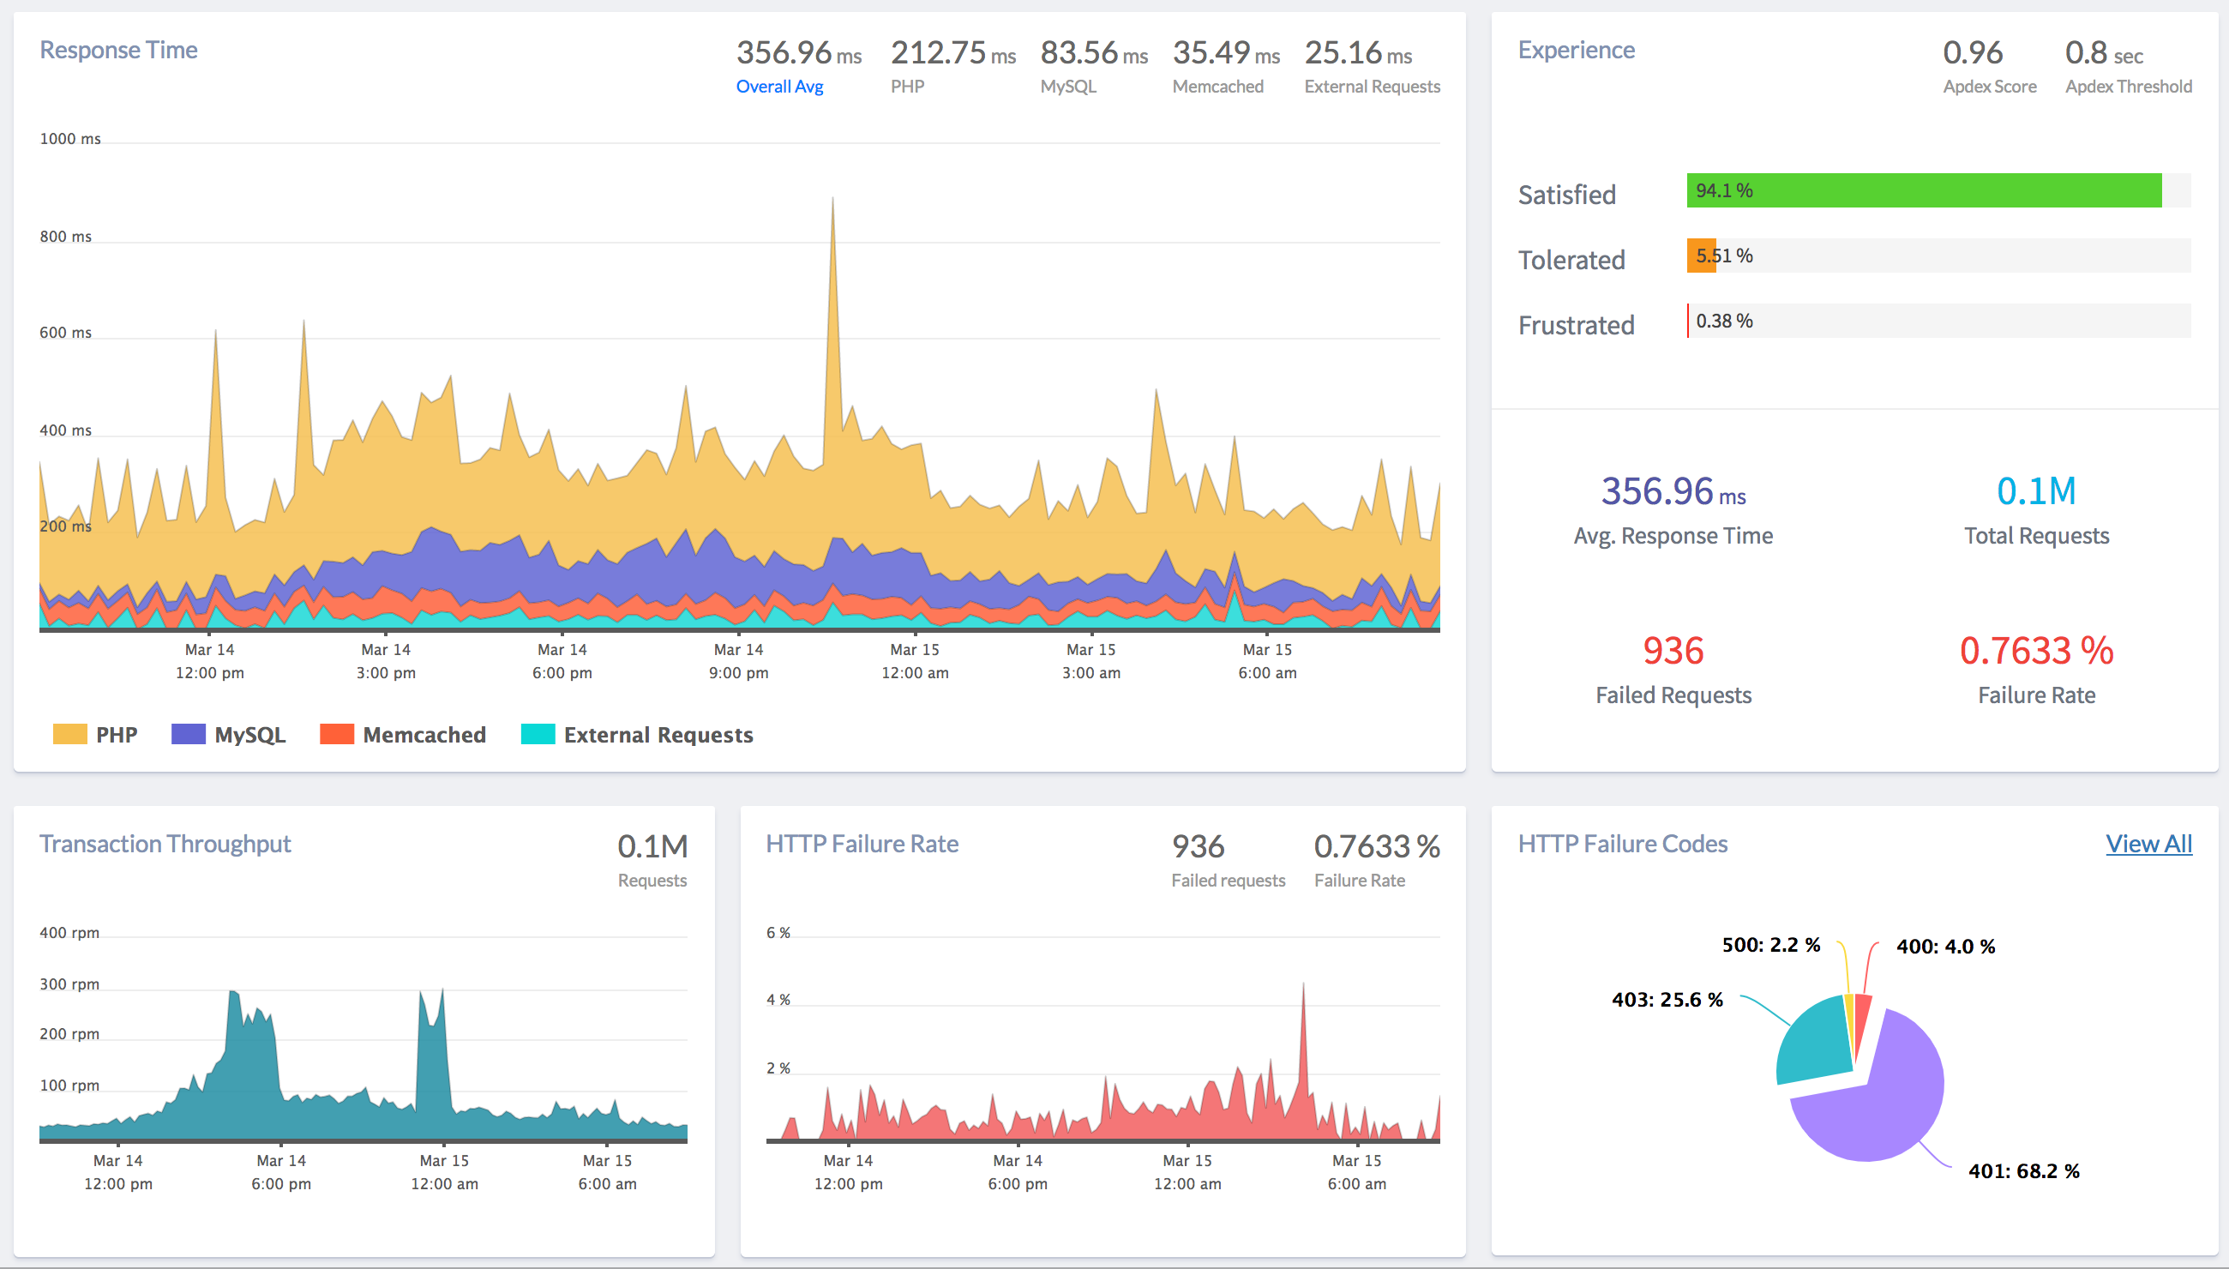Toggle the Memcached legend color swatch
Screen dimensions: 2229x1269
point(336,734)
